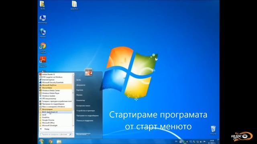
Task: Click Windows Media Center icon in list
Action: (x=40, y=90)
